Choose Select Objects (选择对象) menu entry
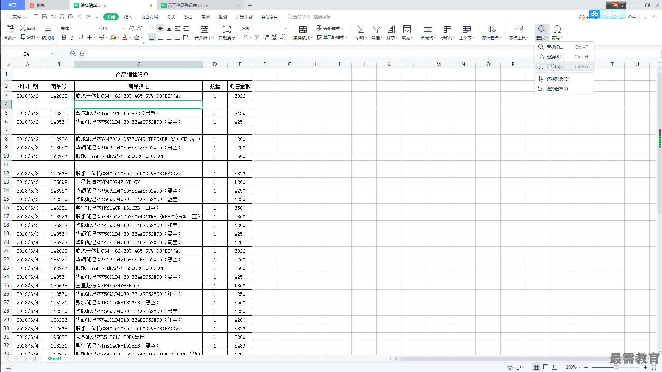 pyautogui.click(x=564, y=79)
